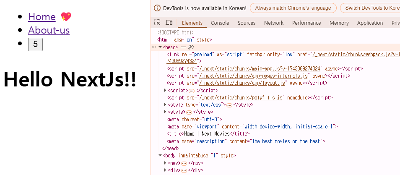The image size is (400, 175).
Task: Click the info icon in DevTools notice
Action: click(x=157, y=8)
